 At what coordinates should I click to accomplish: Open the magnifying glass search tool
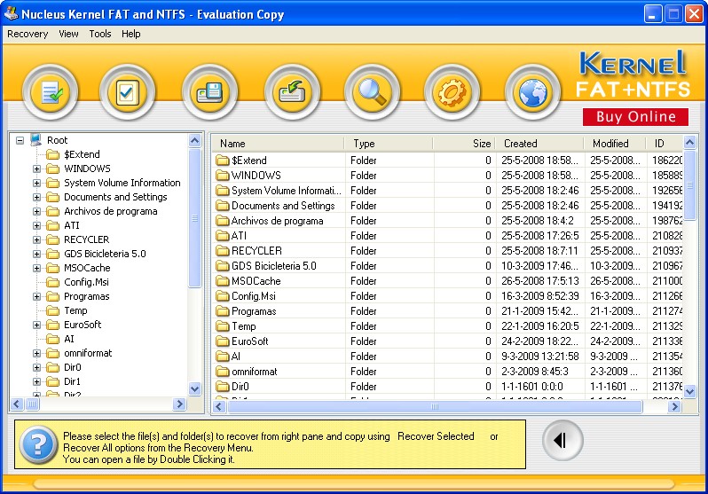pyautogui.click(x=372, y=92)
